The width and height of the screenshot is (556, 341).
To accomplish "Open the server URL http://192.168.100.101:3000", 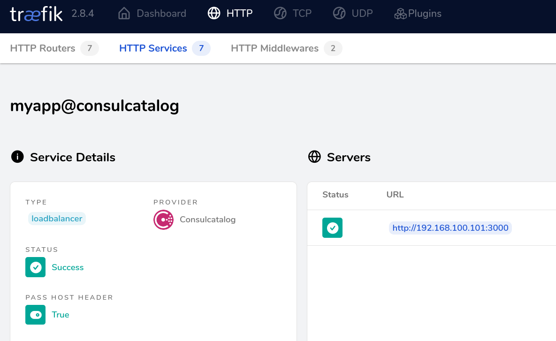I will click(450, 228).
